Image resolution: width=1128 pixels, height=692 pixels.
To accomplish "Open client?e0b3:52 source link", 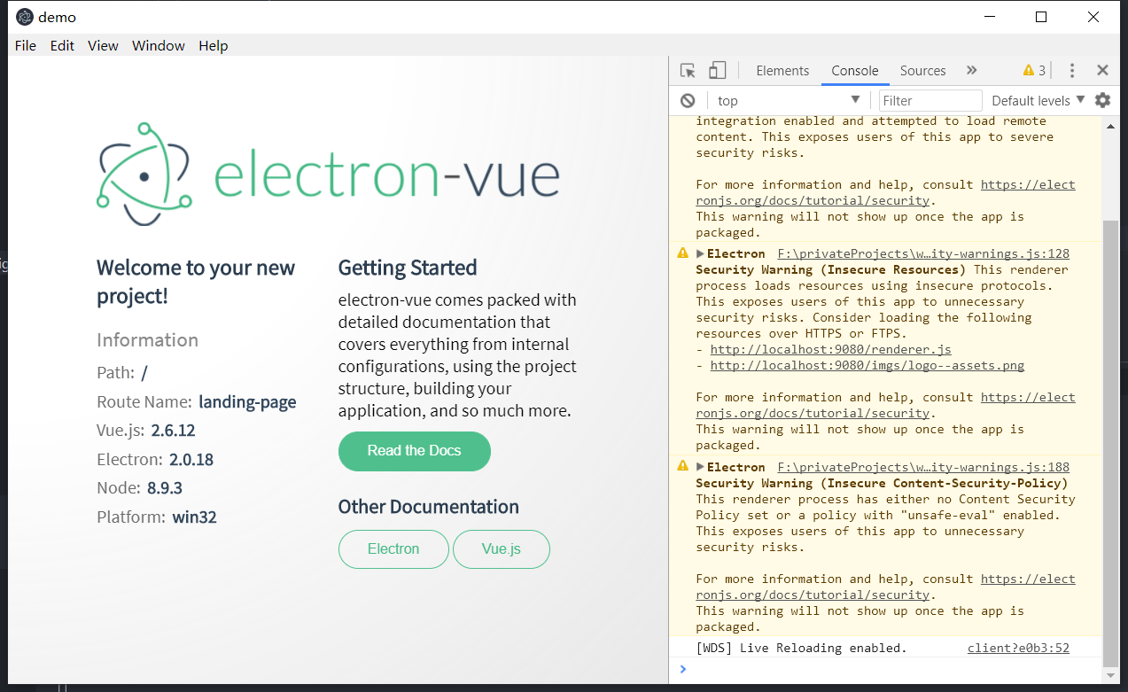I will click(x=1018, y=648).
